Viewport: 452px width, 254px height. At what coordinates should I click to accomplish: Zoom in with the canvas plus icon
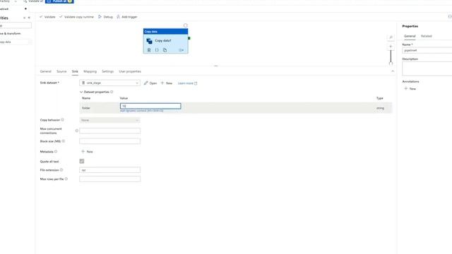(391, 47)
